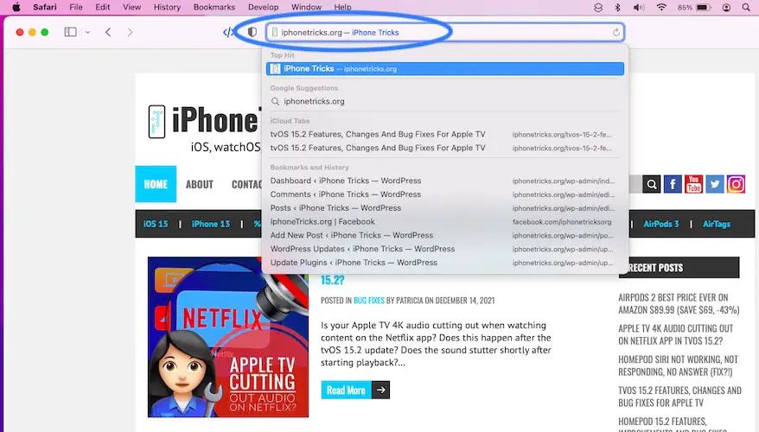759x432 pixels.
Task: Select Google suggestion iphonetricks.org
Action: pos(445,102)
